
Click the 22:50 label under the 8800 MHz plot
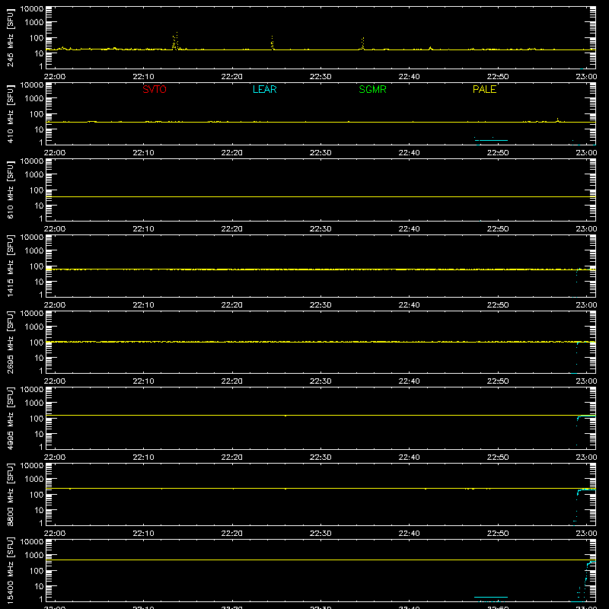tap(498, 534)
